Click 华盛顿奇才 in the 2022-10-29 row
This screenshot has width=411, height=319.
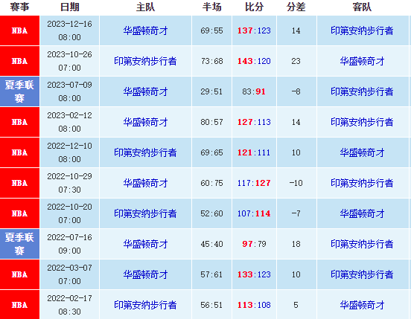(x=145, y=183)
